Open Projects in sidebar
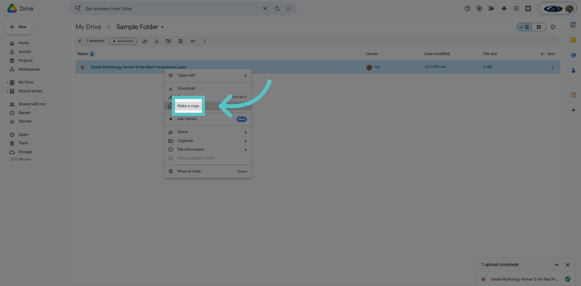 pyautogui.click(x=25, y=61)
